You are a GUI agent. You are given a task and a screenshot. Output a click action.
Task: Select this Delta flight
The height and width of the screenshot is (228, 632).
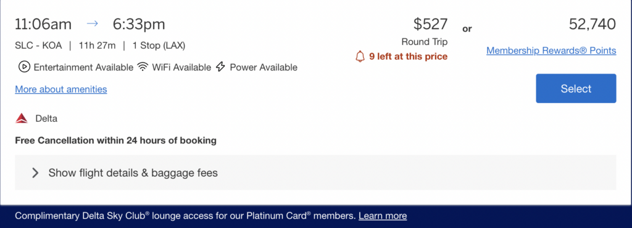(576, 88)
